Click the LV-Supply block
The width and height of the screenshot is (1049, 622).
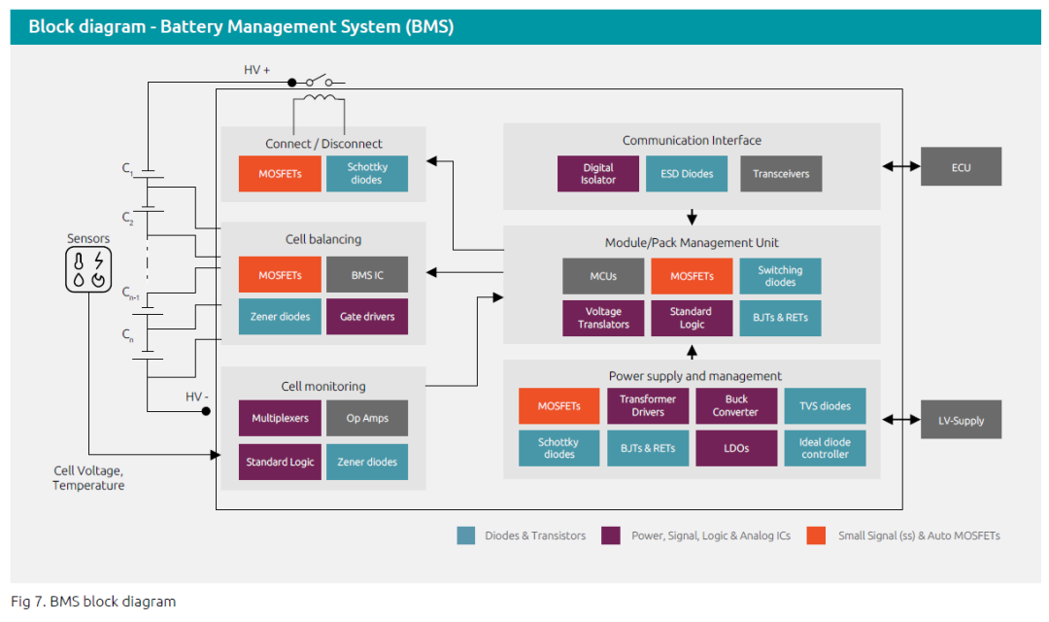tap(961, 420)
